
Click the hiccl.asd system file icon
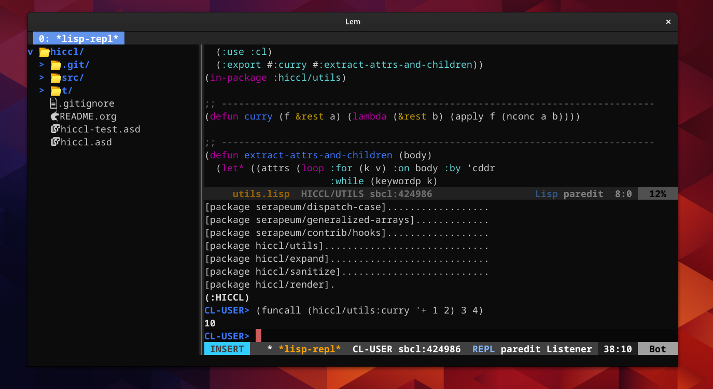click(54, 142)
